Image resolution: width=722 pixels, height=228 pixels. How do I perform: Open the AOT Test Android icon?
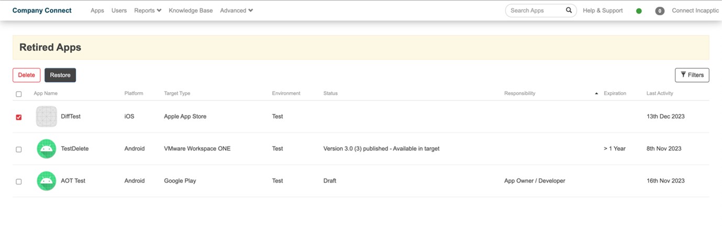tap(47, 181)
